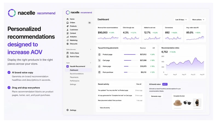Image resolution: width=219 pixels, height=123 pixels.
Task: Click the Marketing megaphone icon
Action: [68, 40]
